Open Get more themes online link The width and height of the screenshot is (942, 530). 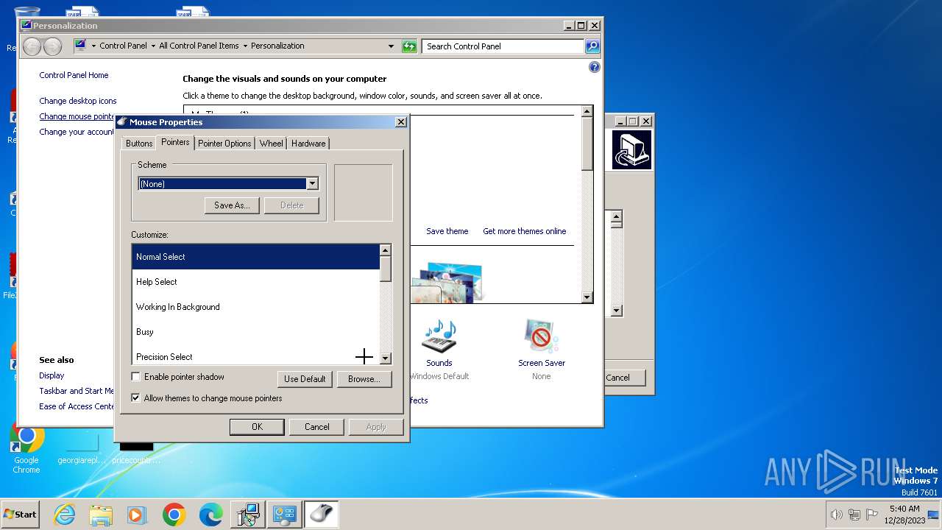pos(525,231)
